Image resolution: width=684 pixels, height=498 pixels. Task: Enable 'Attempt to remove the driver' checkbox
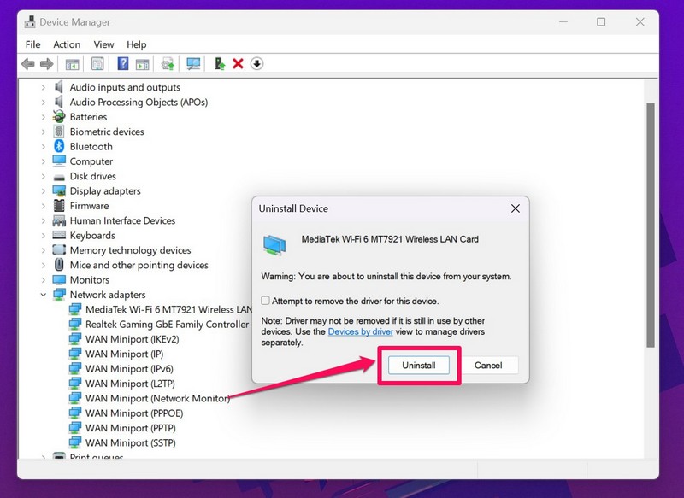point(266,301)
